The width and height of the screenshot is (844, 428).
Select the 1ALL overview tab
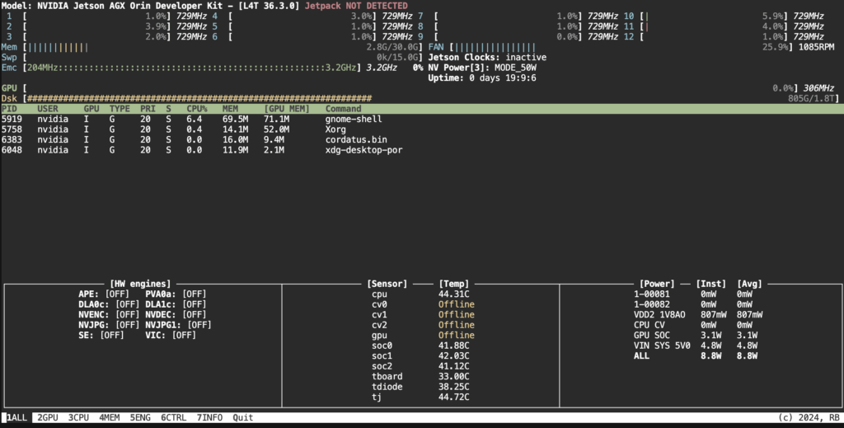[16, 417]
